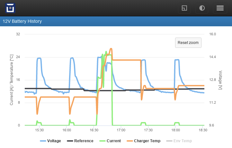Click the orange Charger Temp legend swatch
Screen dimensions: 232x148
[x=130, y=141]
